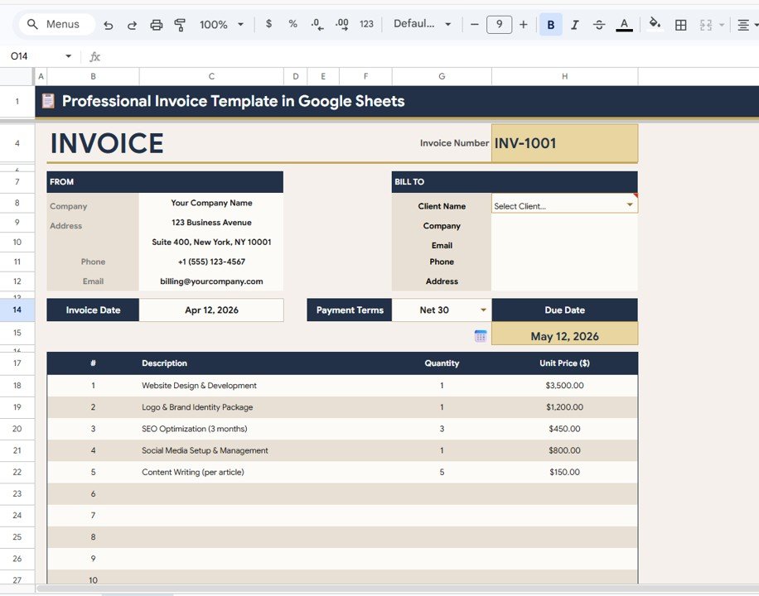This screenshot has width=759, height=596.
Task: Click the Print icon
Action: click(157, 24)
